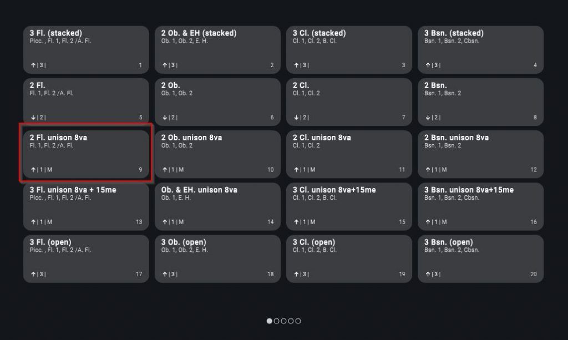Choose the 3 Cl. (stacked) preset tile
The height and width of the screenshot is (340, 568).
[349, 49]
